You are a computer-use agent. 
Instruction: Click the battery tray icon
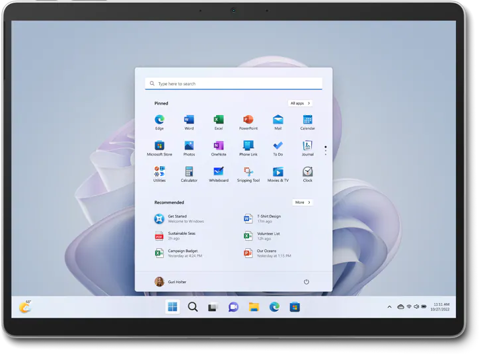424,306
